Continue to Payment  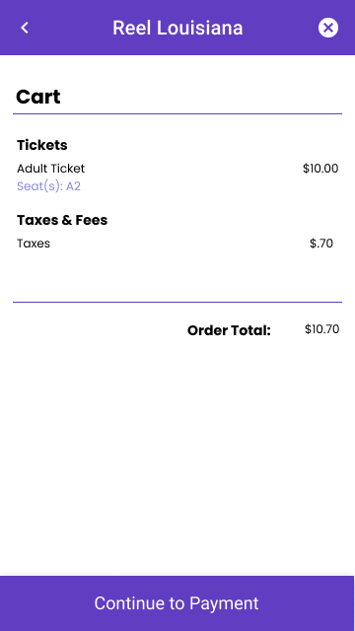[177, 603]
